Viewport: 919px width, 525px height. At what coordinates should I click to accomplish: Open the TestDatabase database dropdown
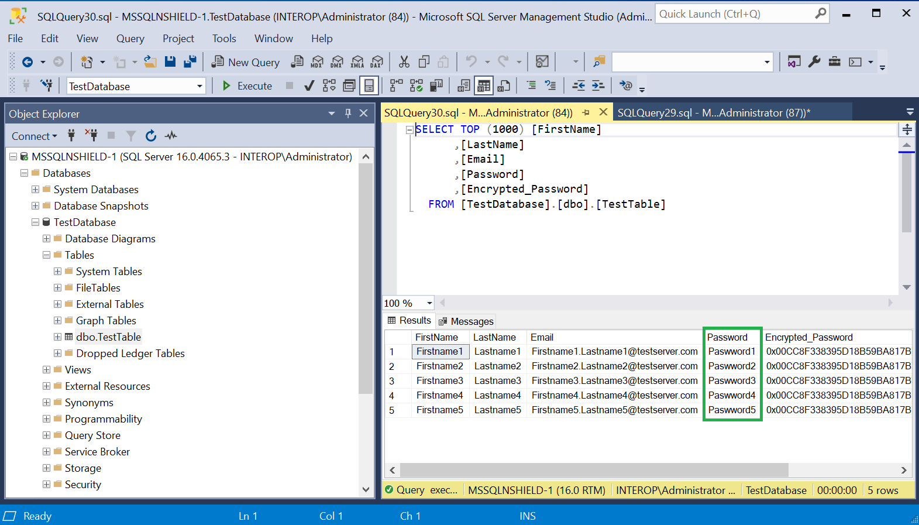click(x=199, y=86)
